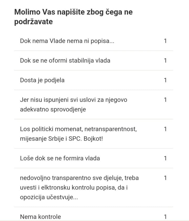Screen dimensions: 189x221
Task: Select the 'Nema kontrole' response
Action: point(40,217)
